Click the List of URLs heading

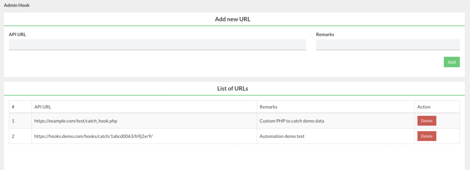(233, 89)
